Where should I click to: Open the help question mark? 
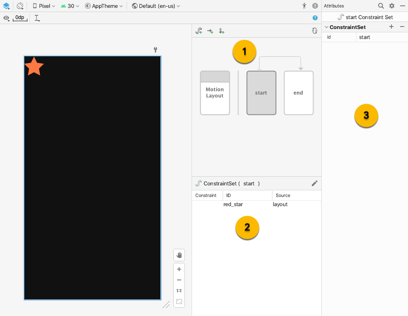315,18
